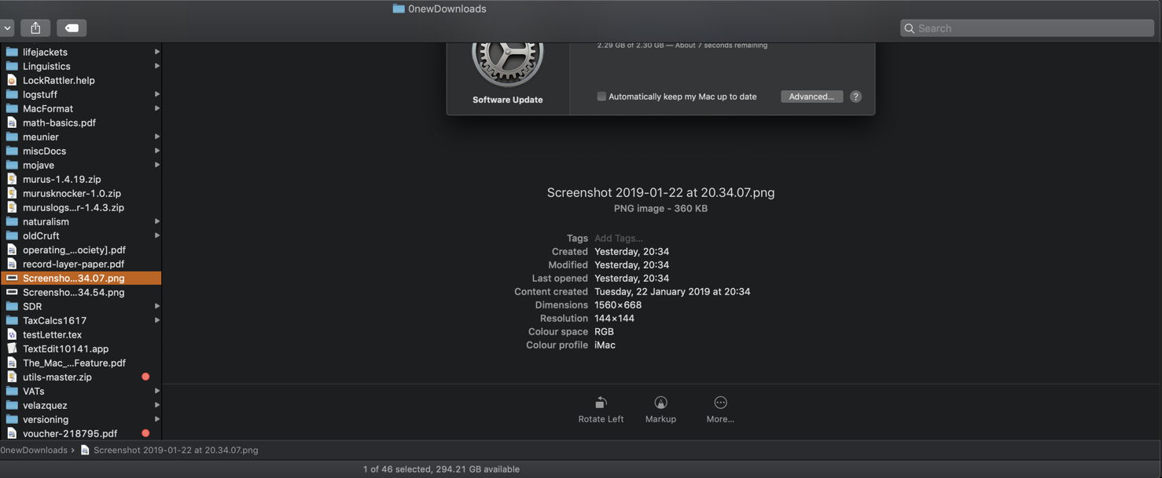Screen dimensions: 1162x478
Task: Click the Rotate Left icon
Action: 601,403
